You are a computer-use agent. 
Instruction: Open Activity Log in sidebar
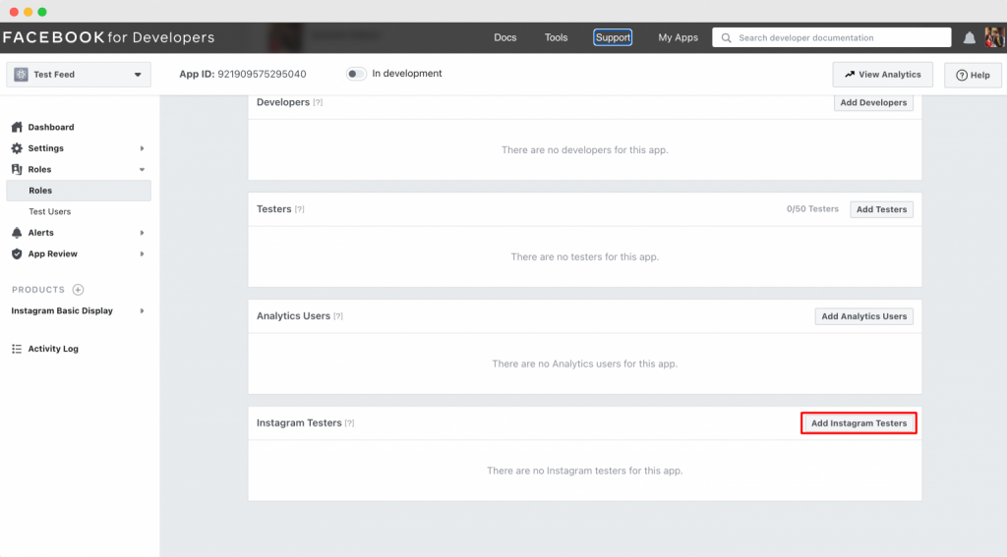[x=53, y=349]
